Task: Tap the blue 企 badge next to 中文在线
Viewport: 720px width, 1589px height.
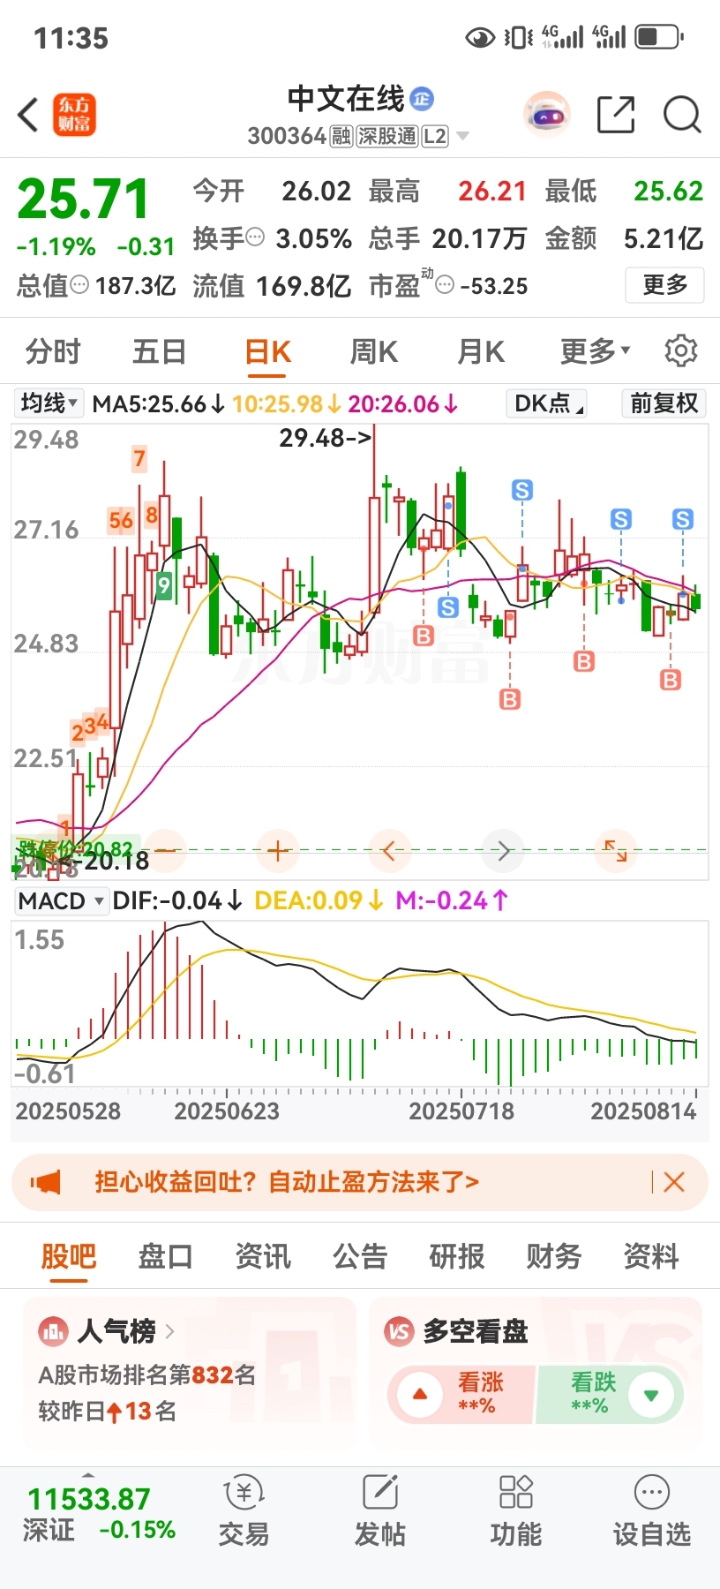Action: click(x=422, y=98)
